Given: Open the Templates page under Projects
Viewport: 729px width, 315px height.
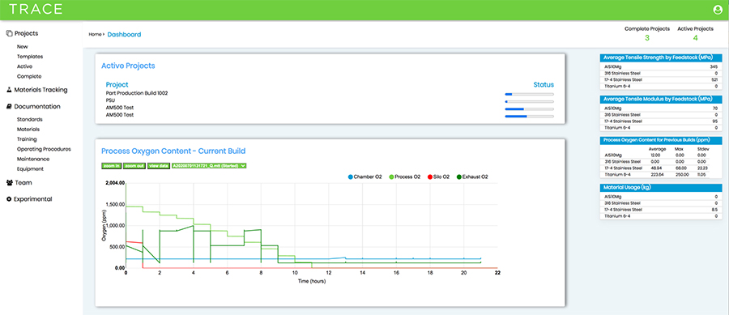Looking at the screenshot, I should point(30,56).
